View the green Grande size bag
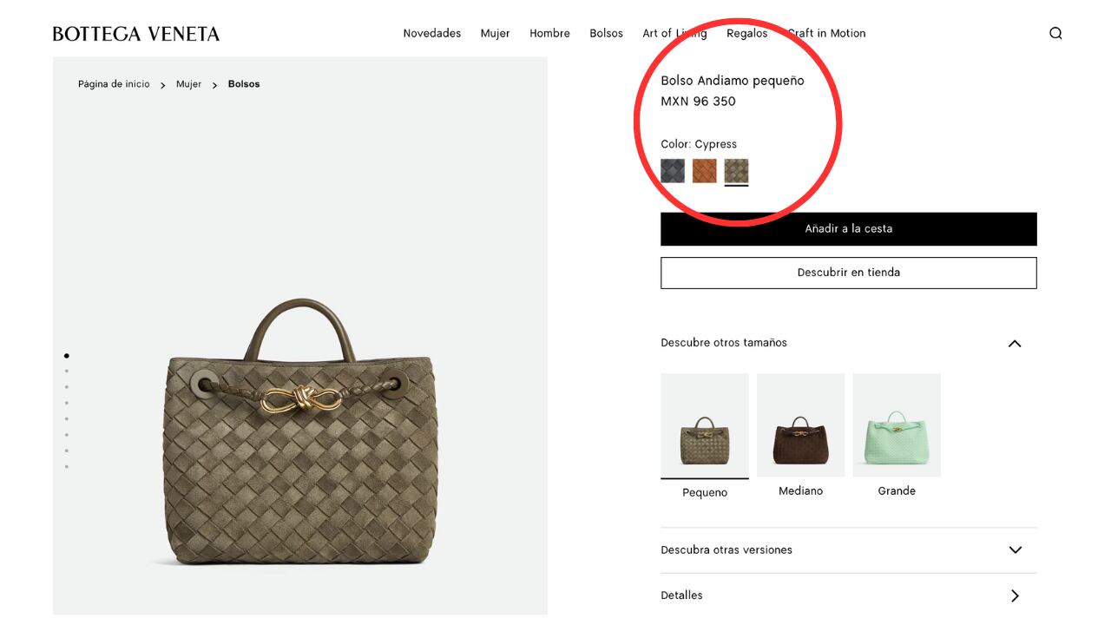 (x=897, y=424)
